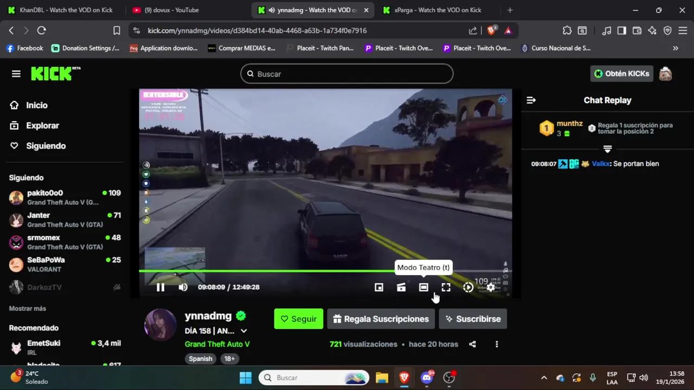Show hidden system tray icons

544,378
